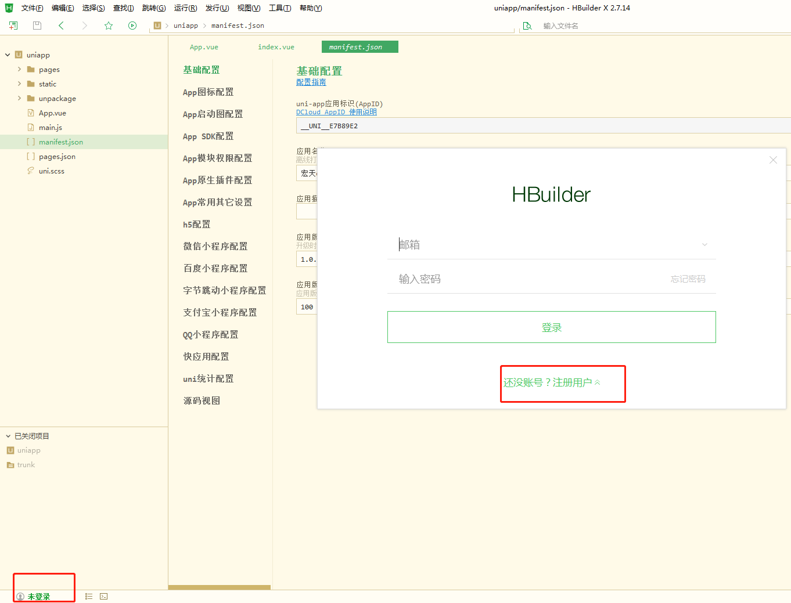Click the run play icon in toolbar
The width and height of the screenshot is (791, 603).
pos(132,26)
